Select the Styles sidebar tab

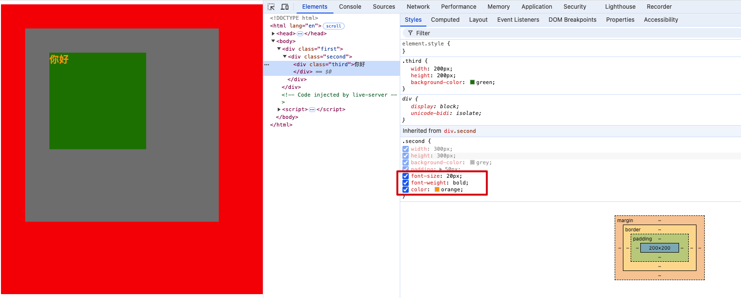413,20
